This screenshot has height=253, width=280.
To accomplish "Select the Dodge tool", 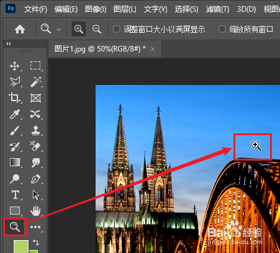I will pos(15,179).
